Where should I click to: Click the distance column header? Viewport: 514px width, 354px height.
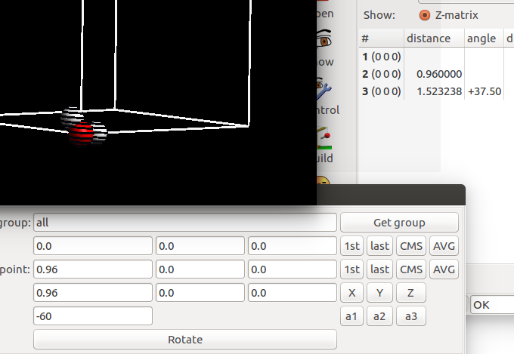[429, 38]
